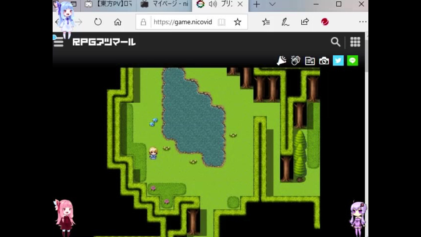The height and width of the screenshot is (237, 421).
Task: Open the services grid menu
Action: tap(355, 42)
